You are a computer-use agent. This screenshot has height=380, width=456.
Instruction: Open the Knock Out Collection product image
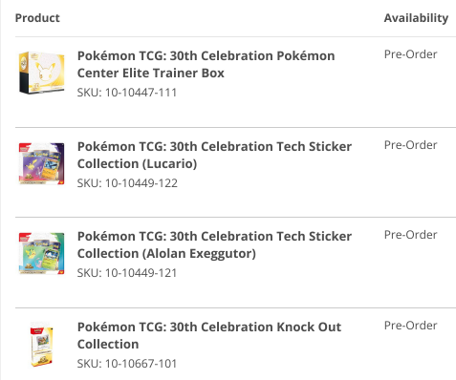pyautogui.click(x=42, y=344)
